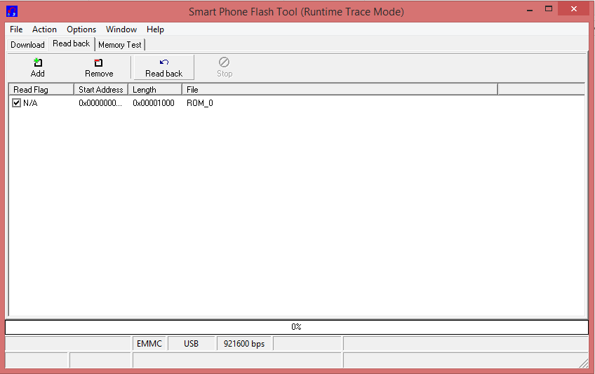Image resolution: width=595 pixels, height=374 pixels.
Task: Open the Window menu
Action: coord(121,29)
